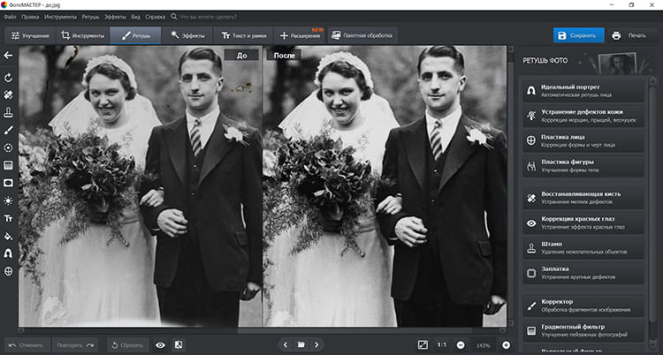Open Коррекция красных глаз tool
Screen dimensions: 663x355
tap(583, 223)
